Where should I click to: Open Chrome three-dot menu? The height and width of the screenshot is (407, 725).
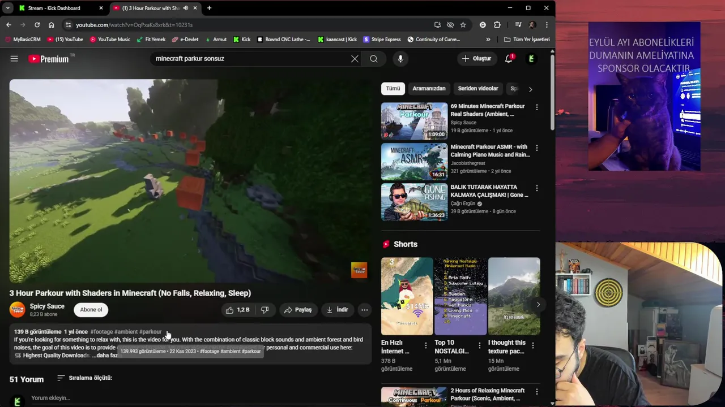547,25
